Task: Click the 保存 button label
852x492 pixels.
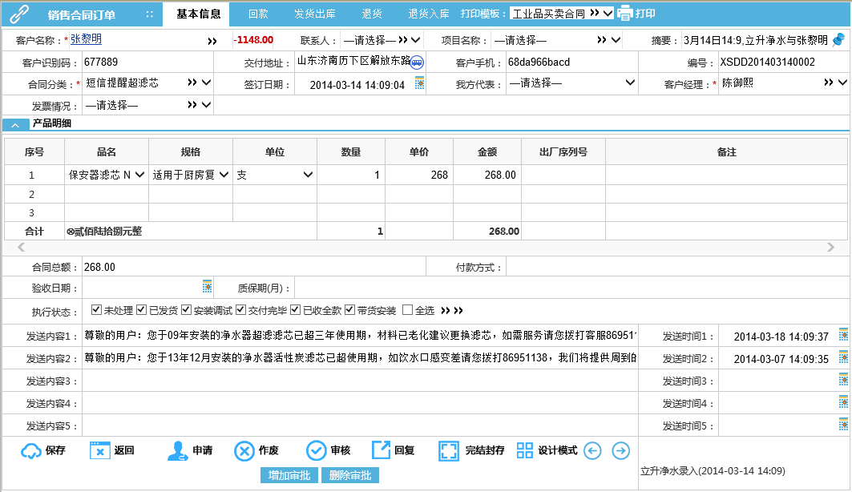Action: click(x=55, y=450)
